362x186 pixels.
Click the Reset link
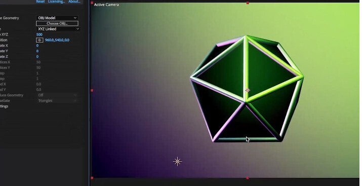point(40,2)
